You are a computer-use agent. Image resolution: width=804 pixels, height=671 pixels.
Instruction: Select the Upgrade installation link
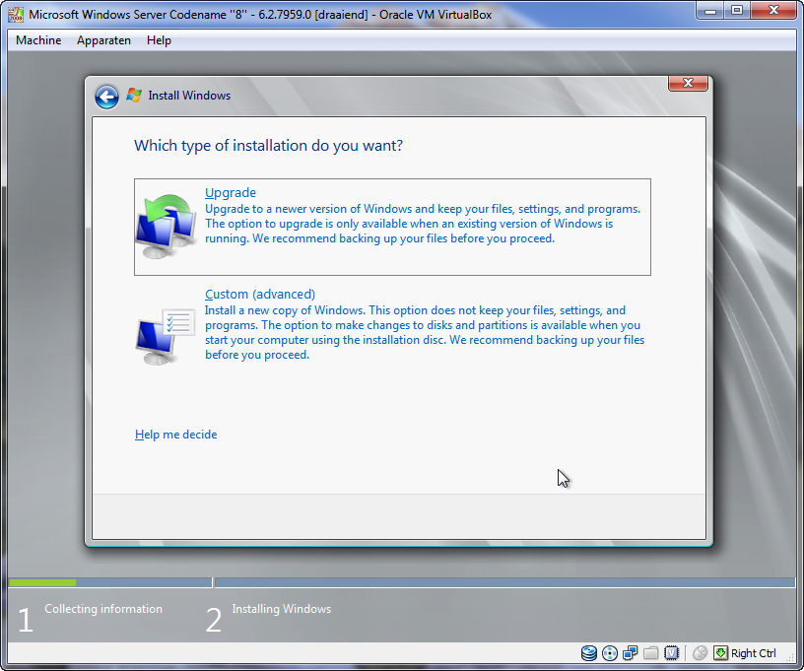click(x=231, y=193)
